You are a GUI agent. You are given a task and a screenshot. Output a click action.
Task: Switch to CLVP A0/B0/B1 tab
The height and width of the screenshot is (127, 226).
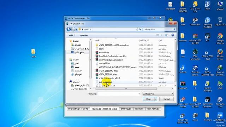153,109
